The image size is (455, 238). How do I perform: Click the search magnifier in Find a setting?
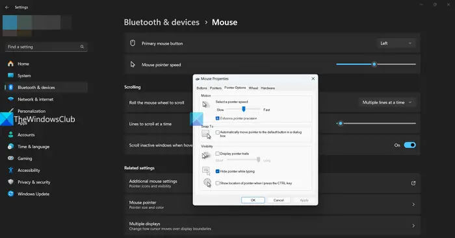pyautogui.click(x=82, y=47)
